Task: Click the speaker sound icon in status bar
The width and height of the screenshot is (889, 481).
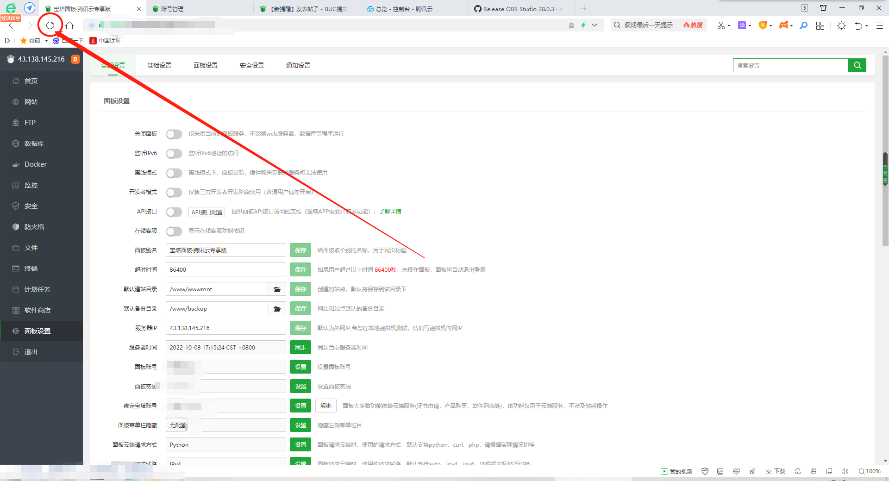Action: pos(845,471)
